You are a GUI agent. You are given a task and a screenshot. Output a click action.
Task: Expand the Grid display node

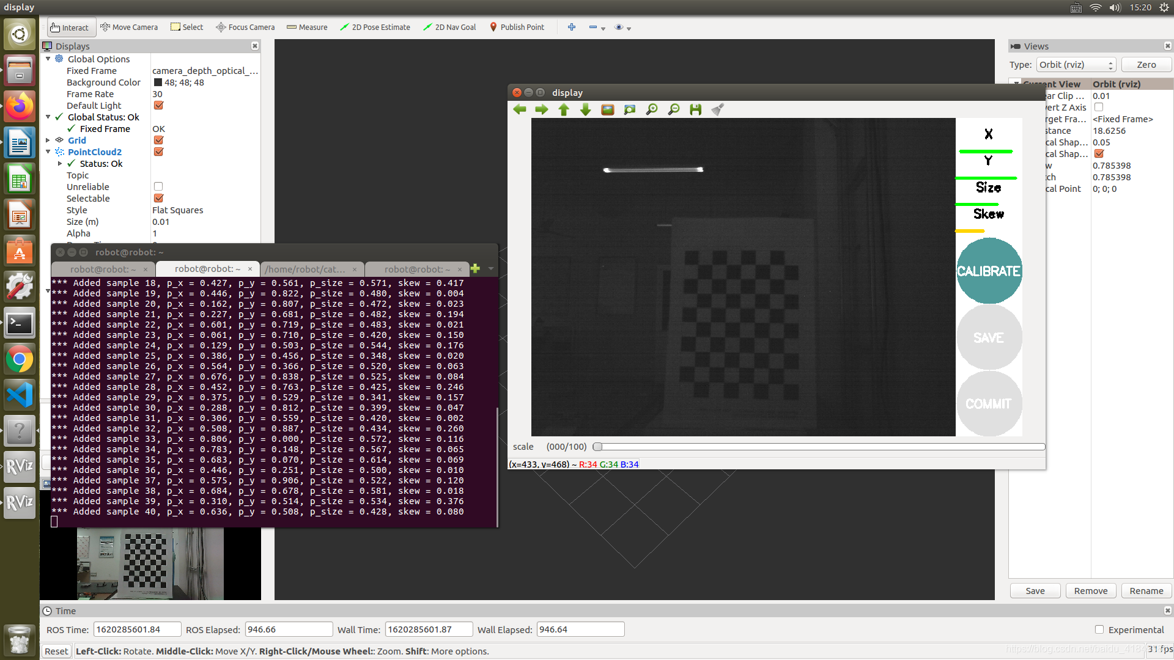click(48, 141)
